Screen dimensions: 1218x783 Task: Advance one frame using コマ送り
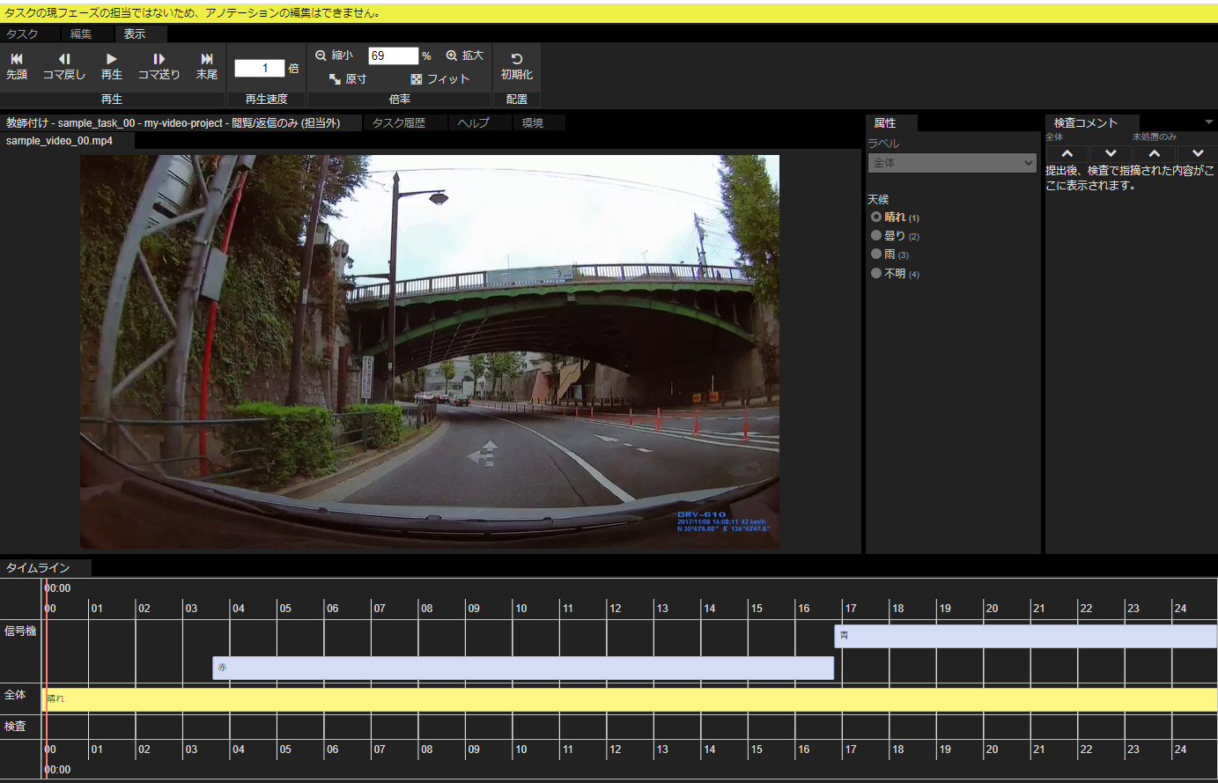(x=159, y=66)
